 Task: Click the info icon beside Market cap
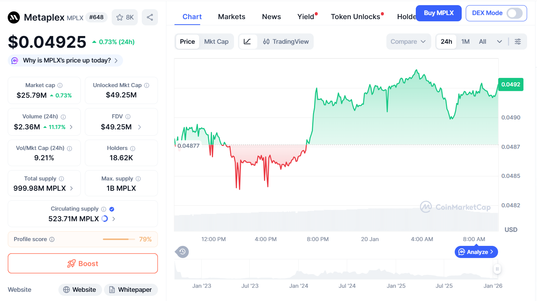pyautogui.click(x=61, y=85)
